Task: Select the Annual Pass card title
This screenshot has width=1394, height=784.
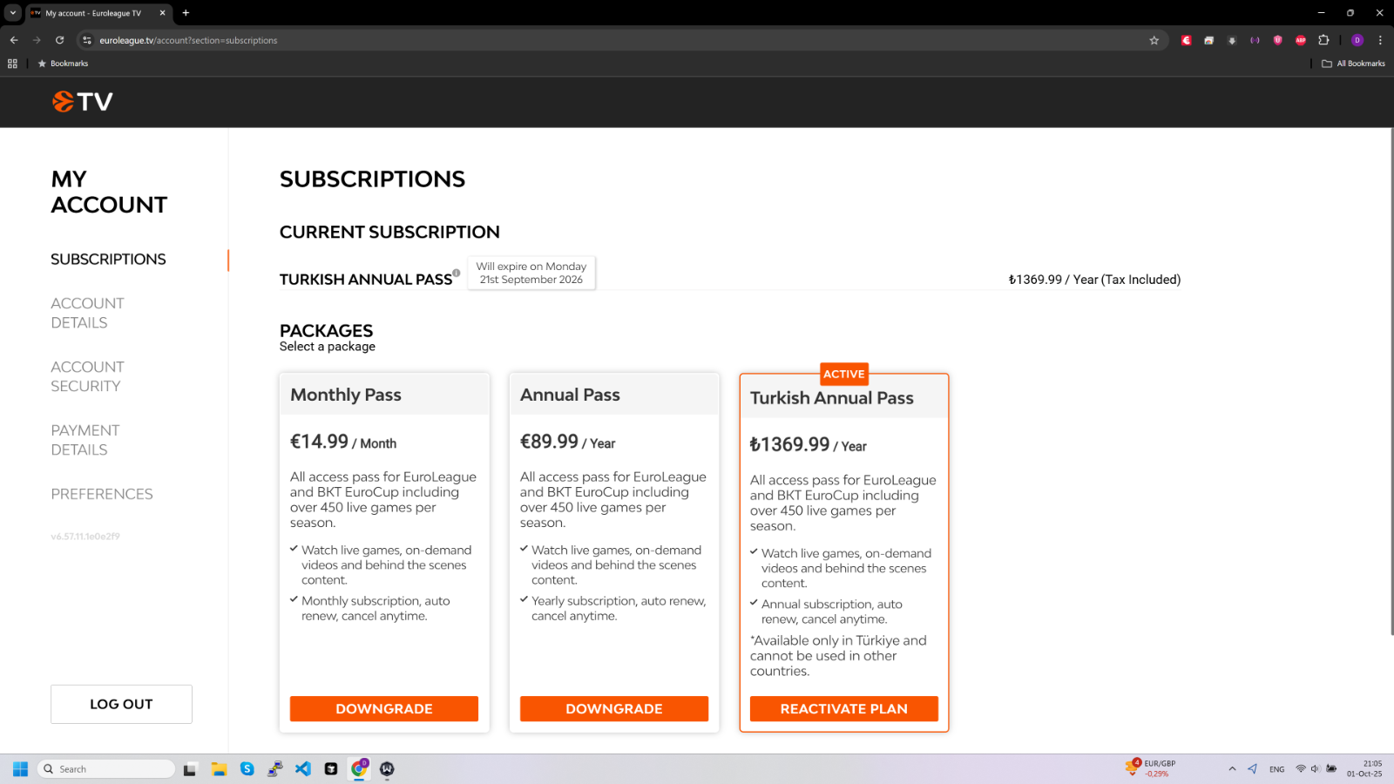Action: (x=570, y=395)
